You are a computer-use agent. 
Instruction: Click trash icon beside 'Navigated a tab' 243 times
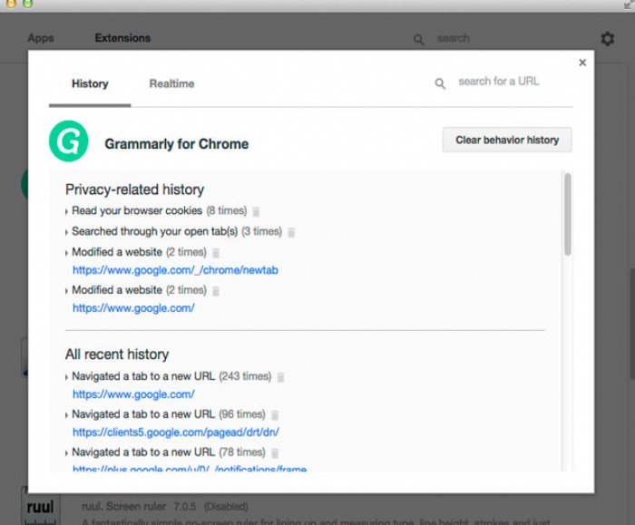point(280,376)
